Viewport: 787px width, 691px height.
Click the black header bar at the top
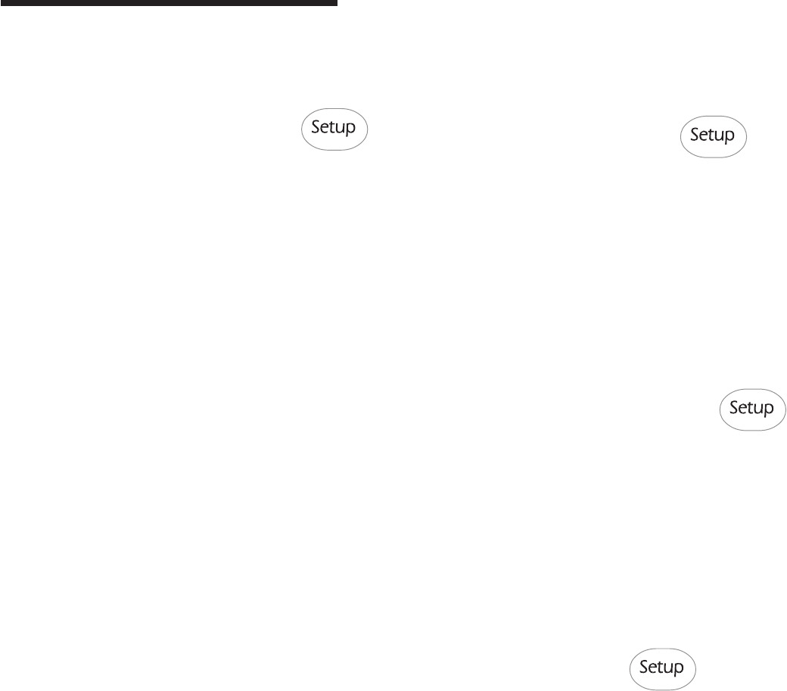pyautogui.click(x=169, y=3)
